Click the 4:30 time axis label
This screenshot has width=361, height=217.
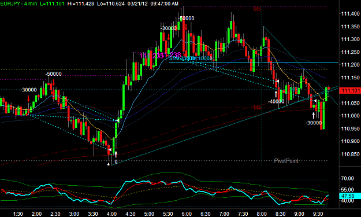(131, 214)
